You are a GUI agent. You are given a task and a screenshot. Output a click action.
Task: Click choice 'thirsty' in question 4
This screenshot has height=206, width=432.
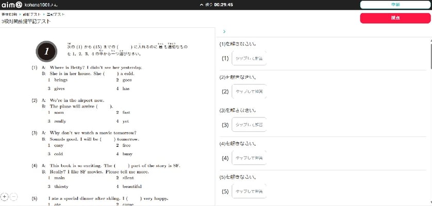pos(61,186)
